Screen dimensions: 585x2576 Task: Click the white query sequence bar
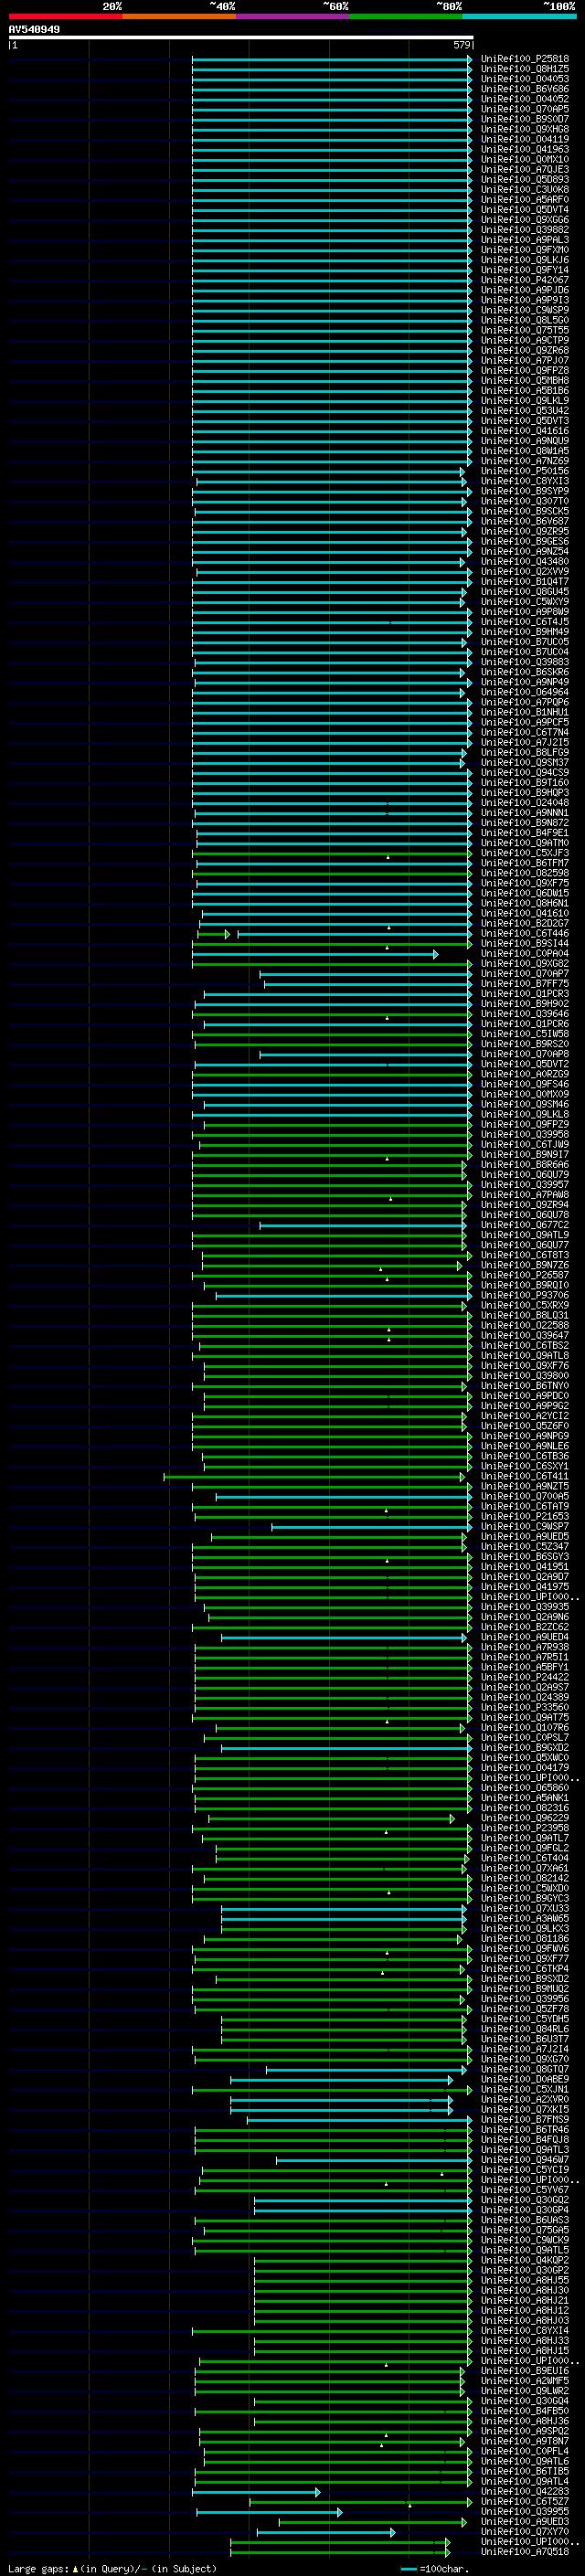(x=241, y=38)
